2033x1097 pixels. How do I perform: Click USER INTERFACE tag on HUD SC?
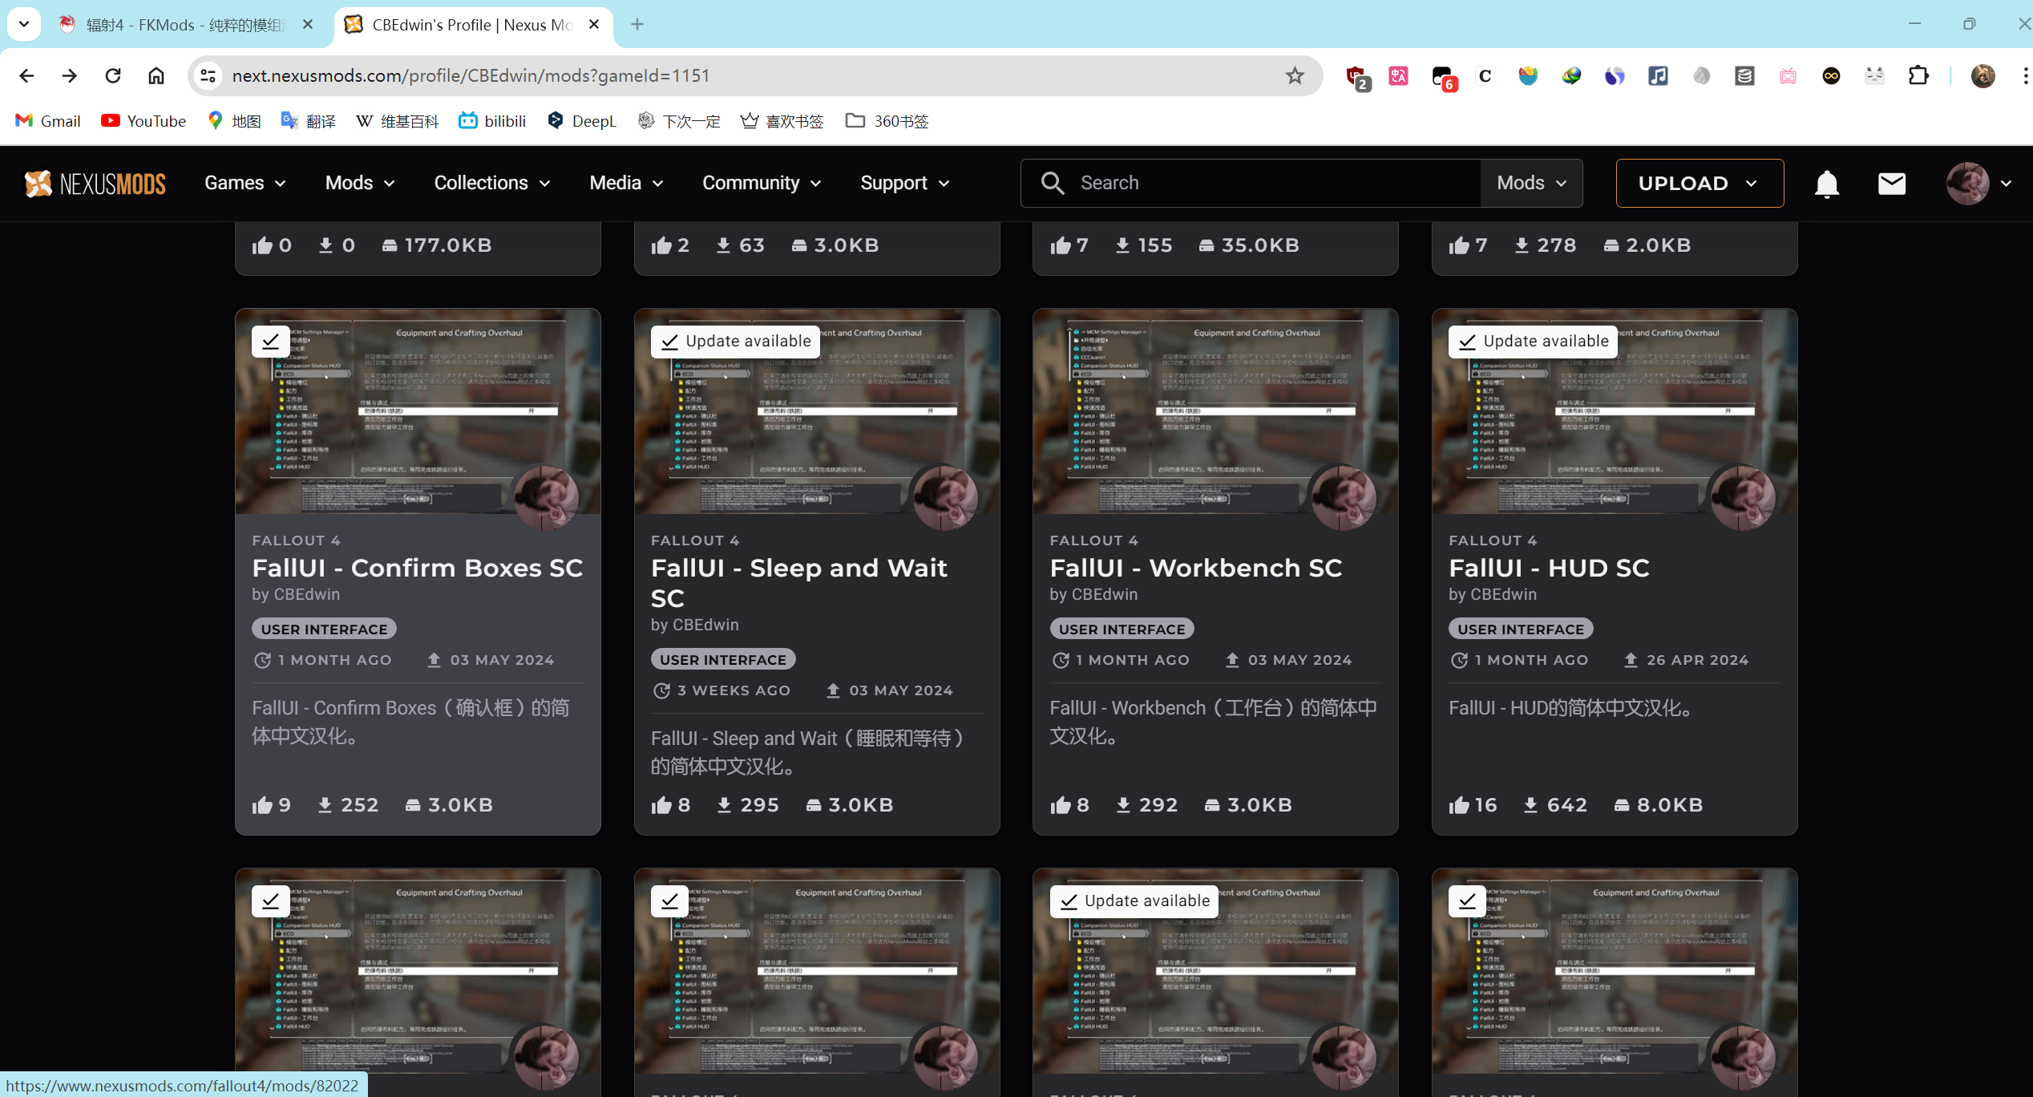pos(1521,629)
